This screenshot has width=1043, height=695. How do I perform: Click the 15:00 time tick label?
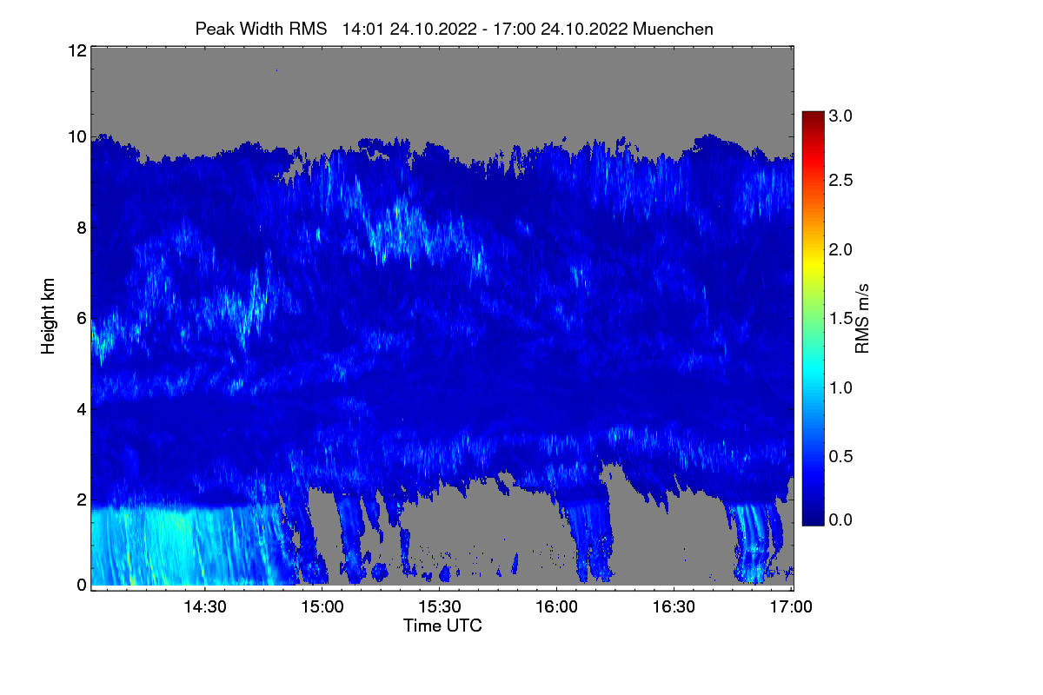[x=322, y=606]
